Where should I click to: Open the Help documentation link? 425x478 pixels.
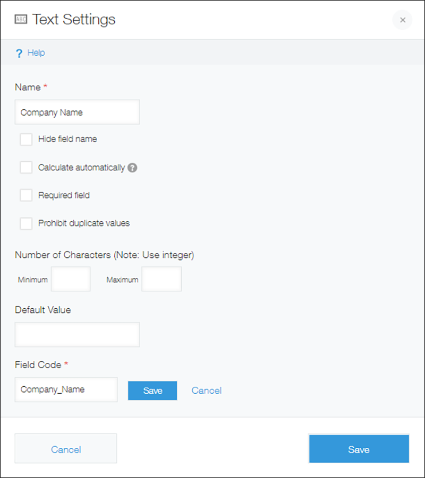[x=35, y=52]
